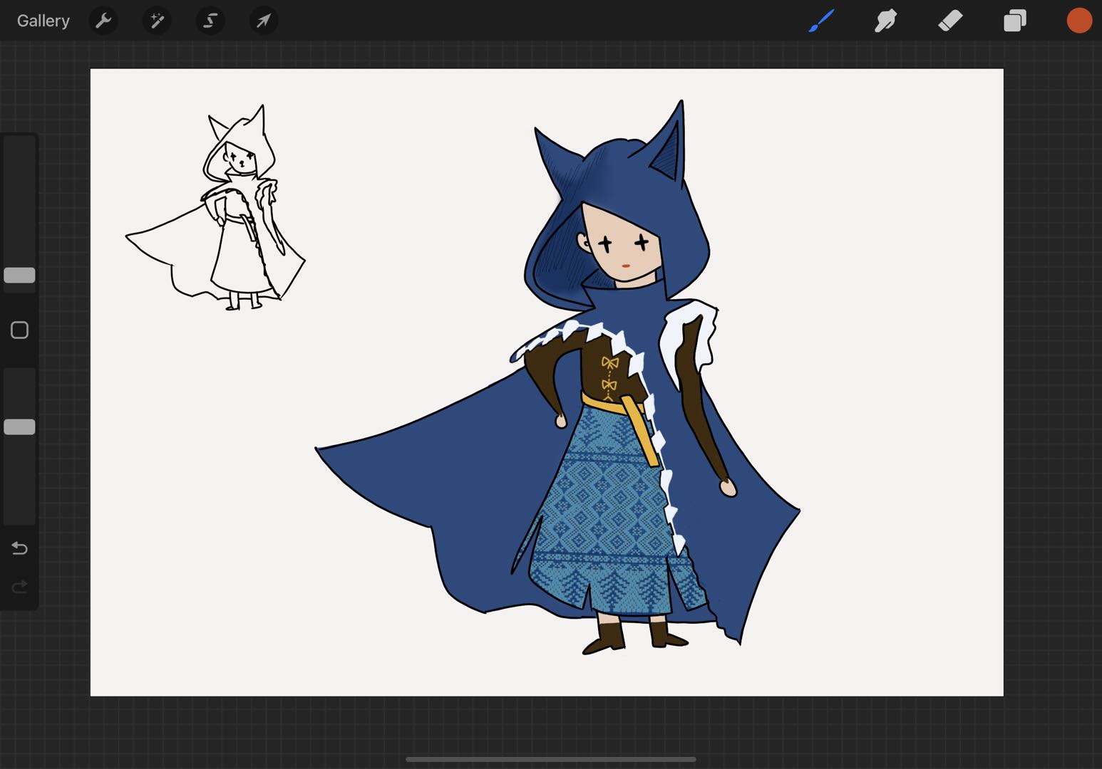
Task: Select the Eraser tool
Action: tap(950, 21)
